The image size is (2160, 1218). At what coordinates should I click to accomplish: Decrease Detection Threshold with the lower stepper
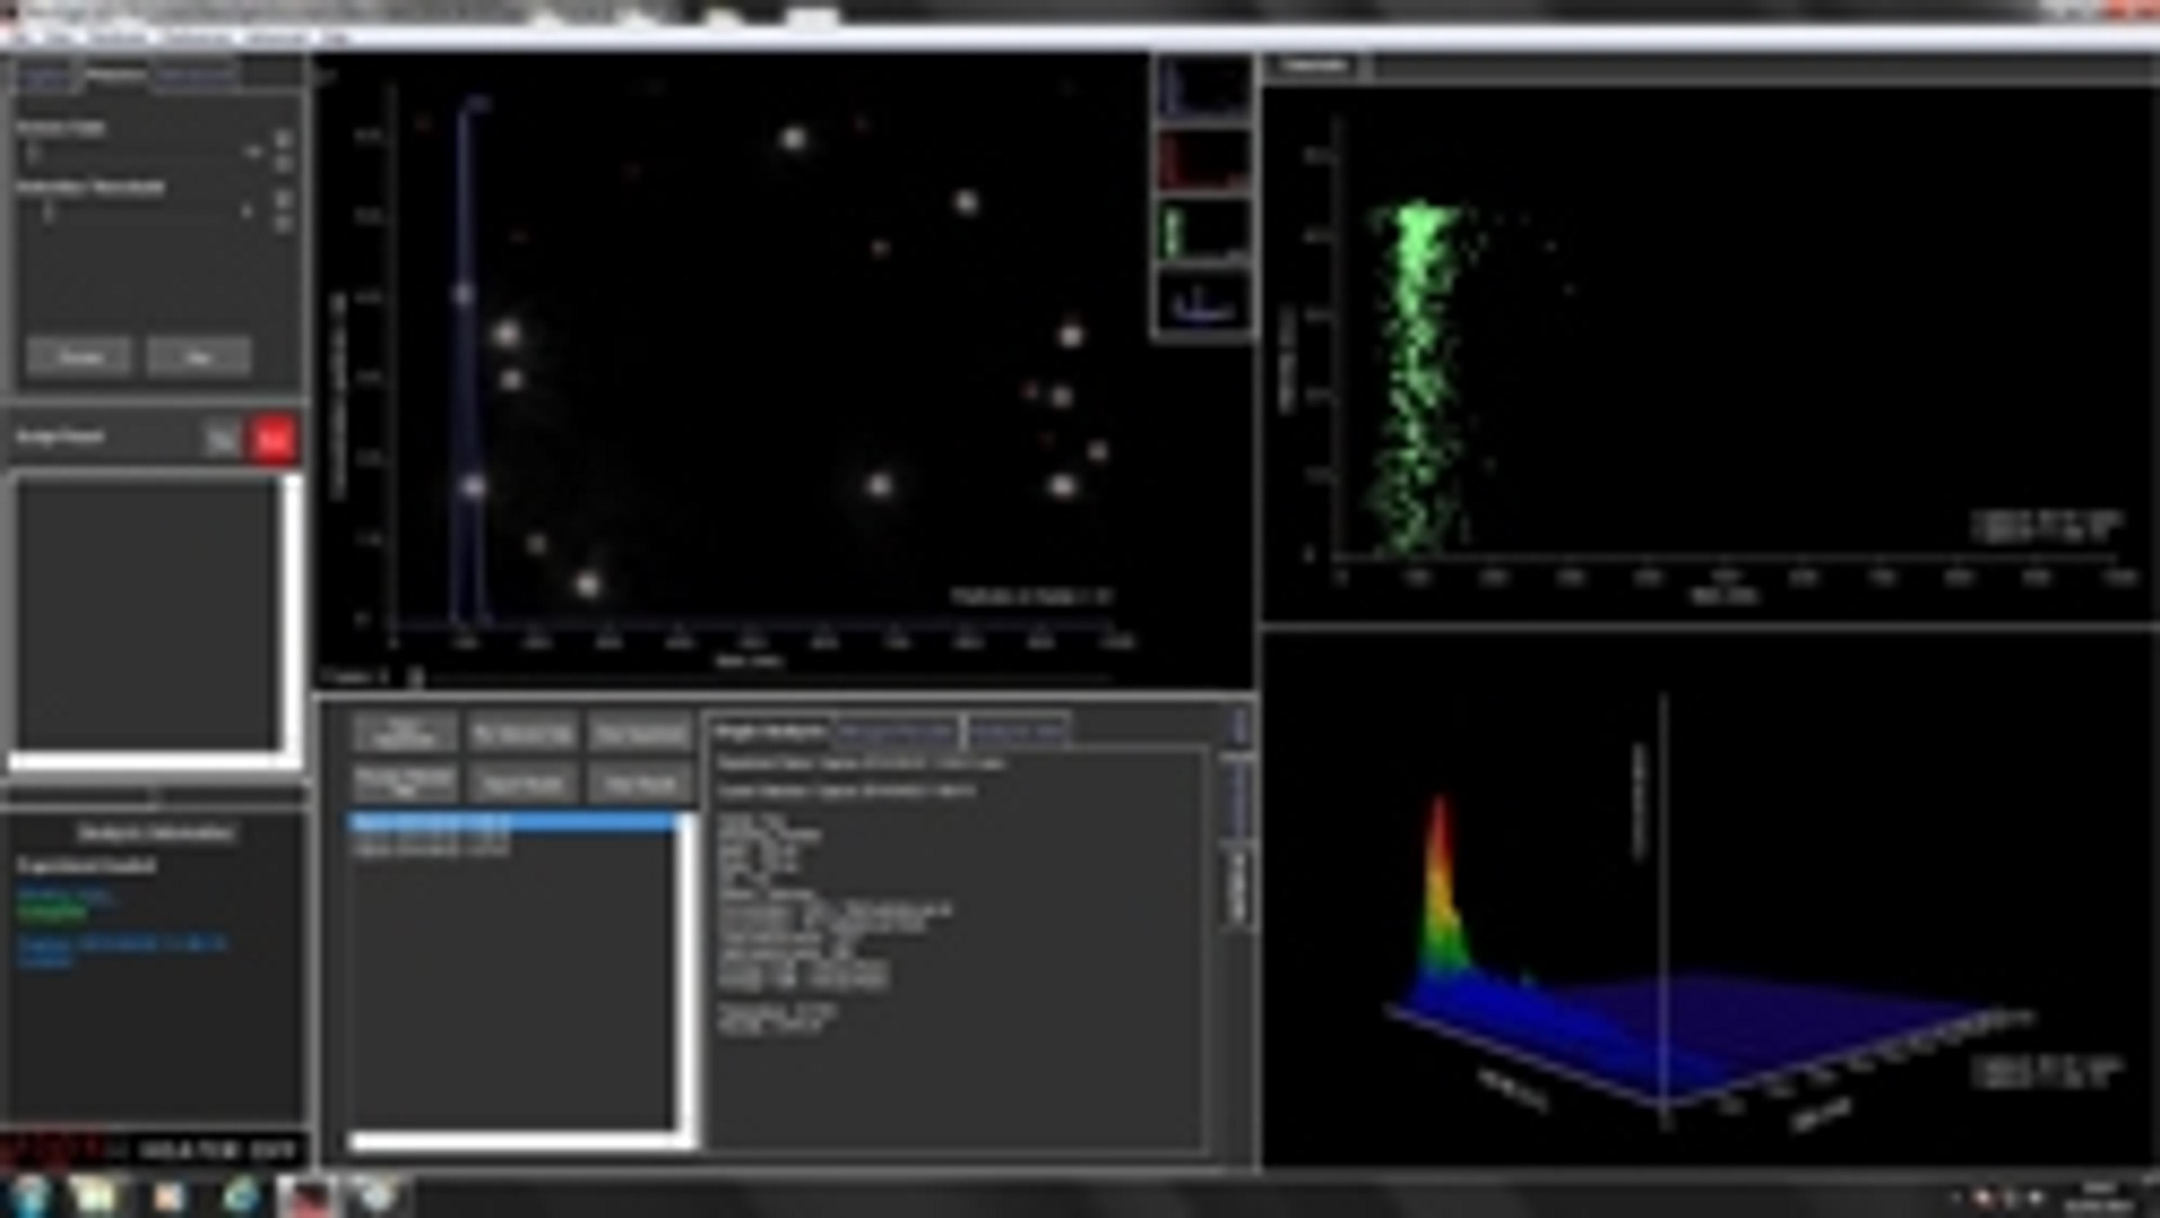click(283, 224)
